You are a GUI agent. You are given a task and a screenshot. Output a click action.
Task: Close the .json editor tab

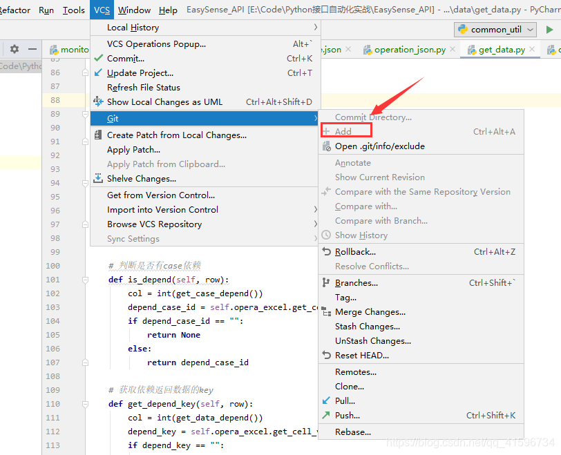click(x=348, y=49)
